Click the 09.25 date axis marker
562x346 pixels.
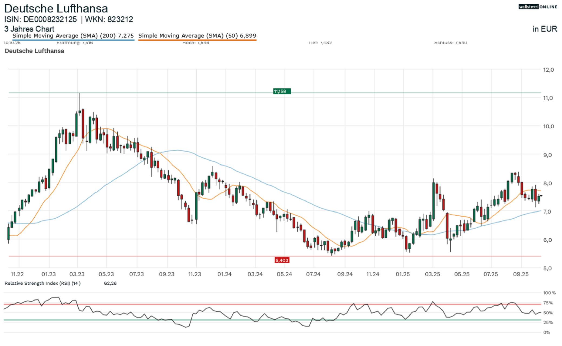tap(521, 274)
